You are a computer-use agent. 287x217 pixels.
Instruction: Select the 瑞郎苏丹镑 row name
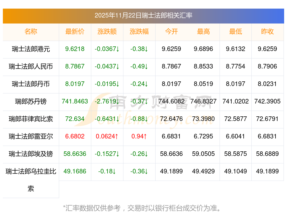31,101
